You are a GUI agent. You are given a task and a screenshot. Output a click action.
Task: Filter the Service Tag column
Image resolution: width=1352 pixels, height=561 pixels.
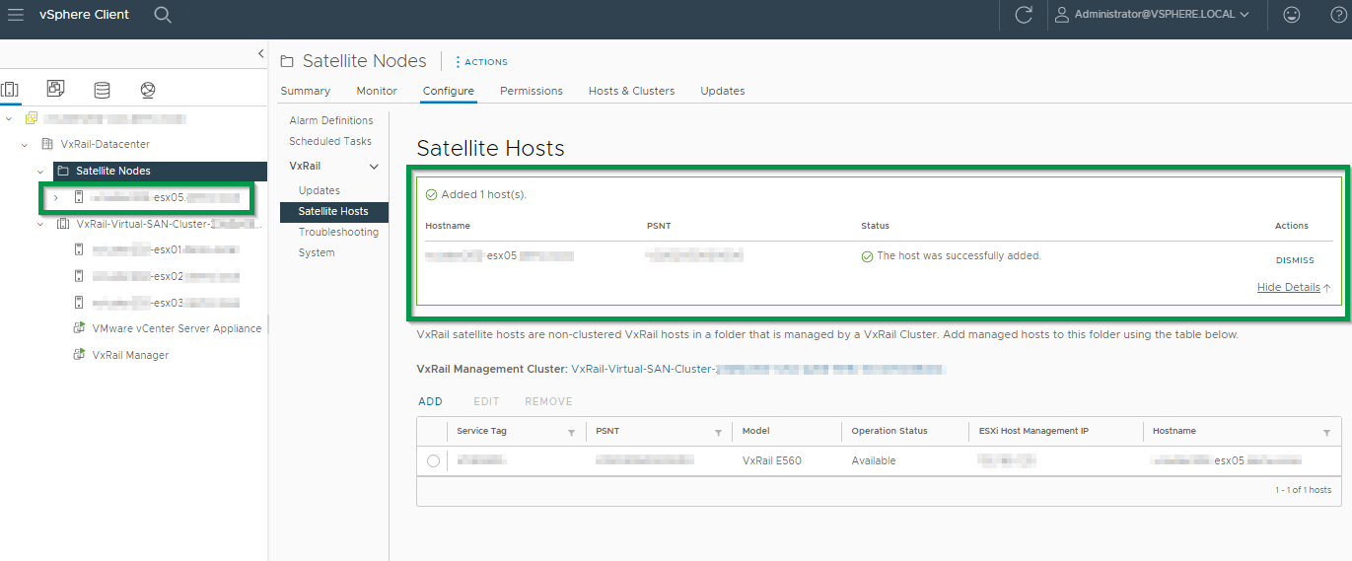click(571, 432)
